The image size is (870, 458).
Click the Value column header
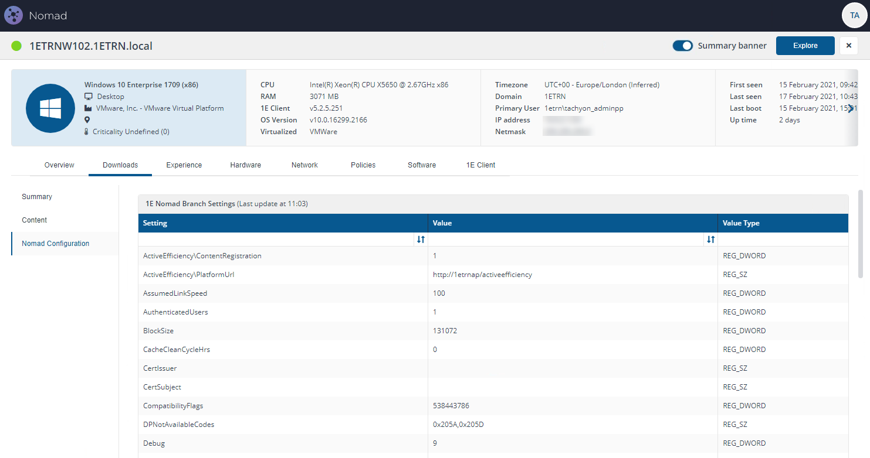tap(573, 223)
